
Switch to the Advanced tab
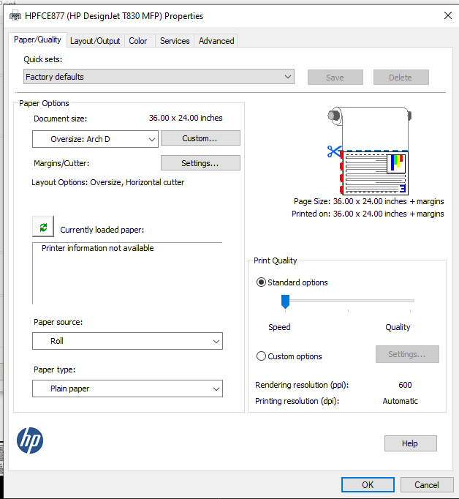(x=216, y=41)
